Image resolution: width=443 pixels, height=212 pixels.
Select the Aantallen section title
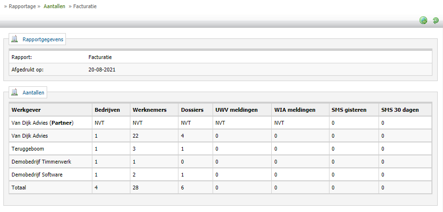(33, 93)
